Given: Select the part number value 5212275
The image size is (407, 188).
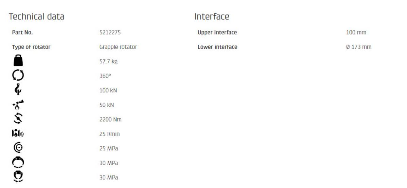Looking at the screenshot, I should [x=110, y=33].
